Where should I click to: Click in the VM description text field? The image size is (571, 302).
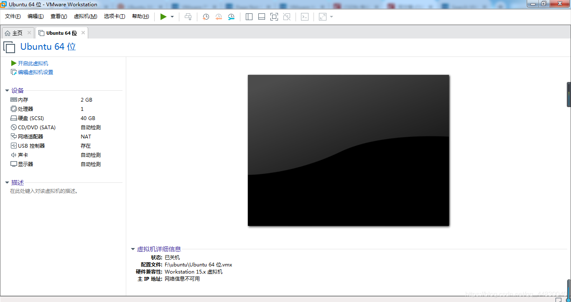point(45,191)
